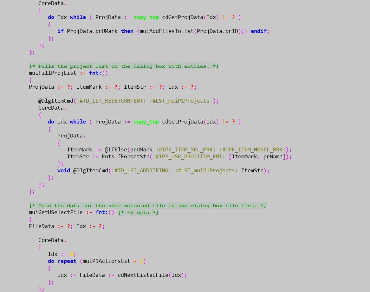
Task: Select the comment about filling the project list
Action: tap(124, 66)
